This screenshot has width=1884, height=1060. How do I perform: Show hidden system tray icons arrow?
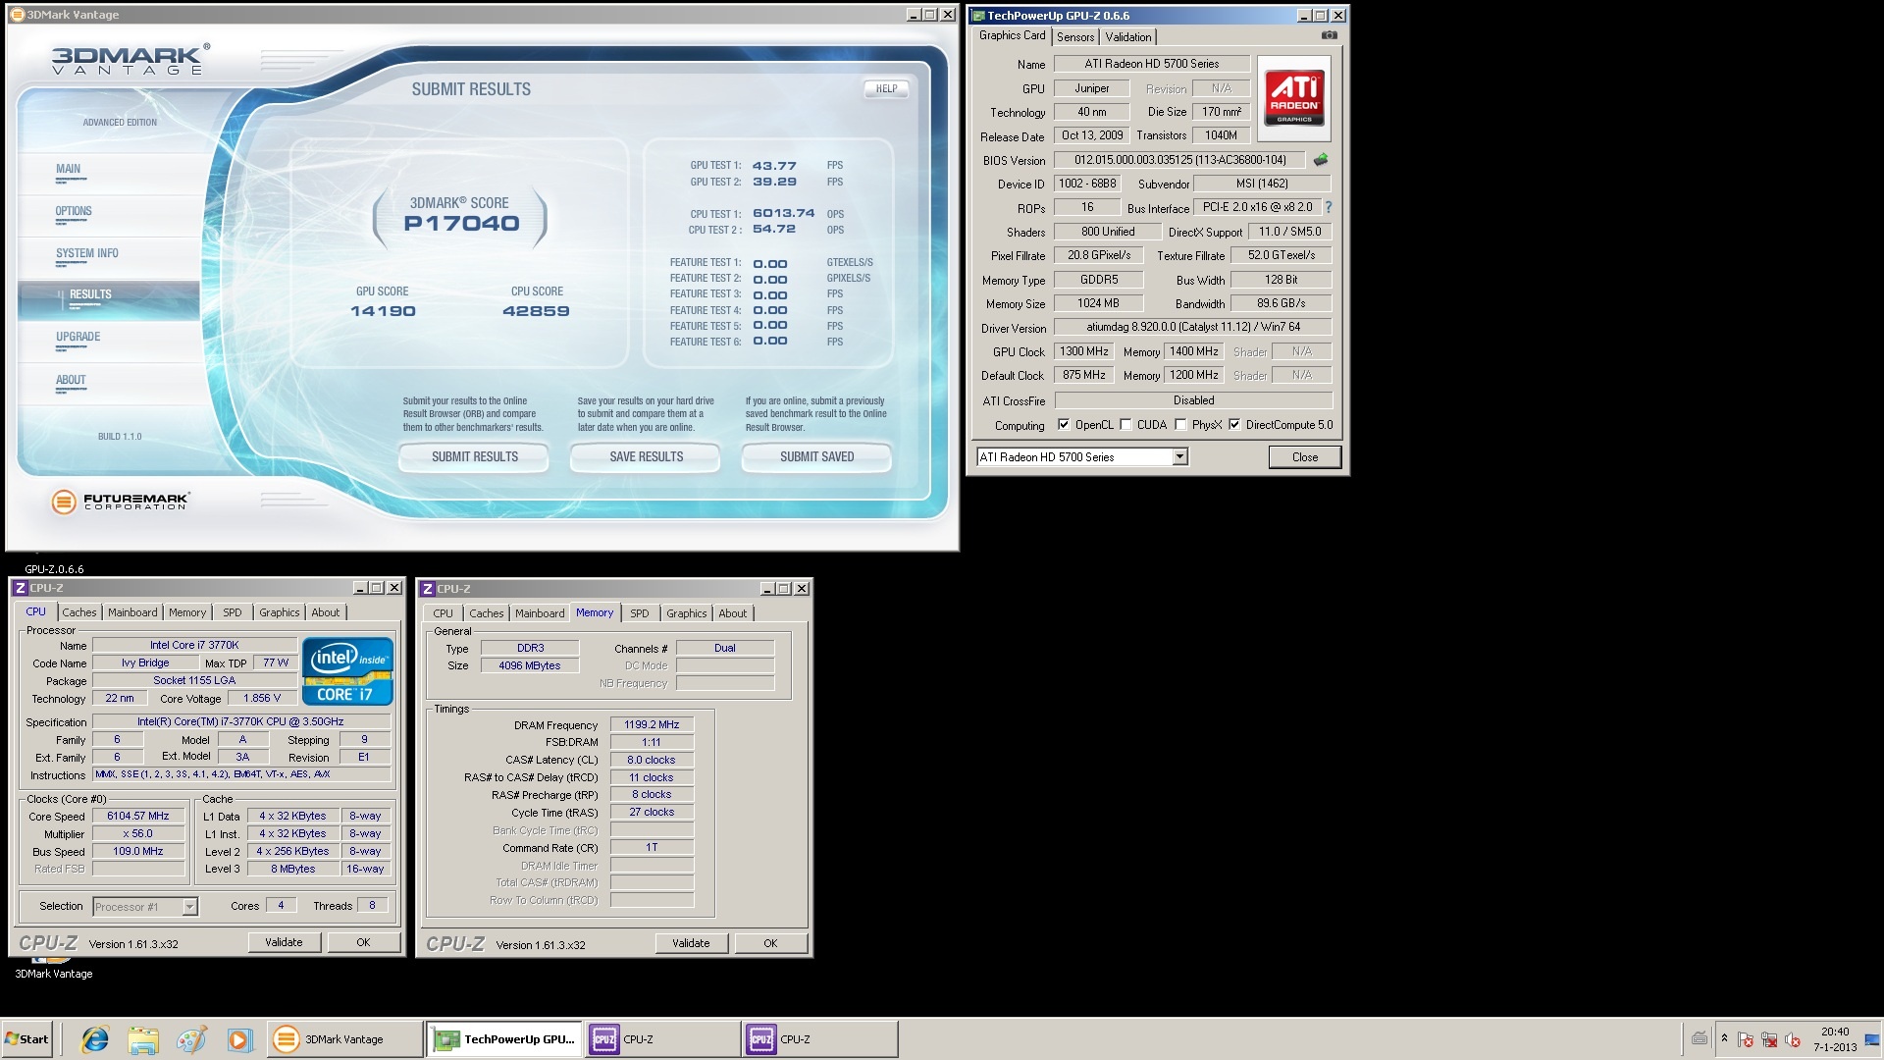[x=1724, y=1038]
